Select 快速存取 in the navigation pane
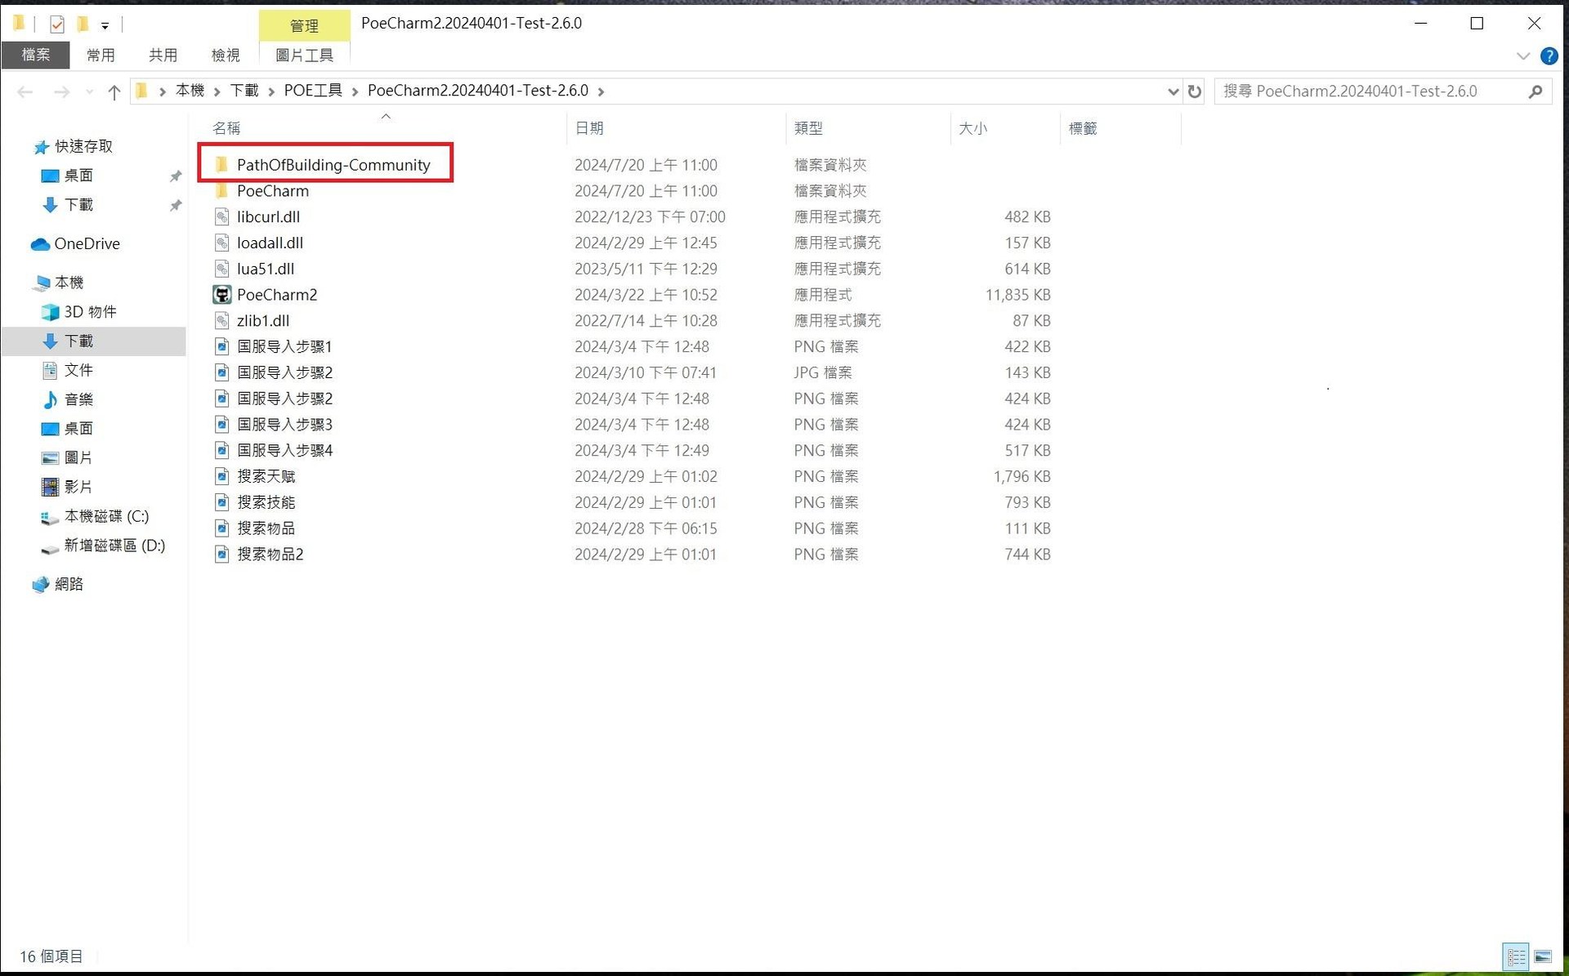 pos(83,146)
